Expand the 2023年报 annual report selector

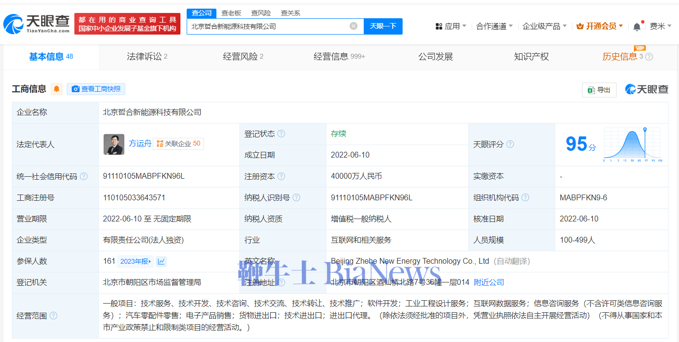click(x=135, y=261)
